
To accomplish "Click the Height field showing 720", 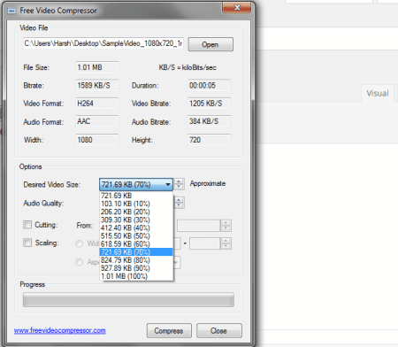I will (209, 140).
